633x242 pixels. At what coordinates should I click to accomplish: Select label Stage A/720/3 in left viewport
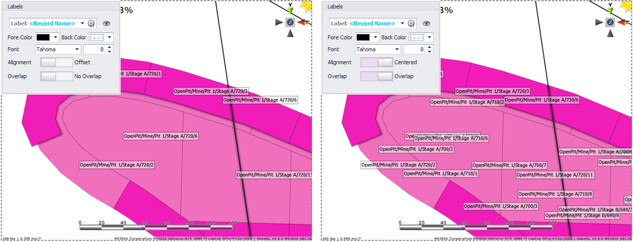click(211, 92)
